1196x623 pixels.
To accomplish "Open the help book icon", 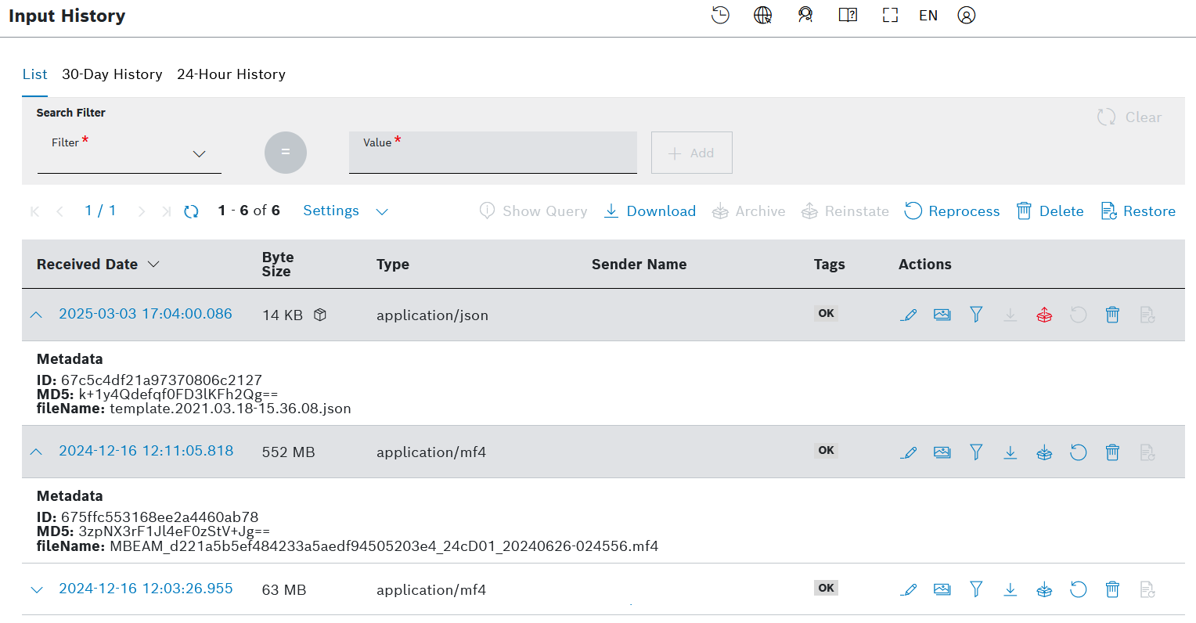I will (848, 16).
